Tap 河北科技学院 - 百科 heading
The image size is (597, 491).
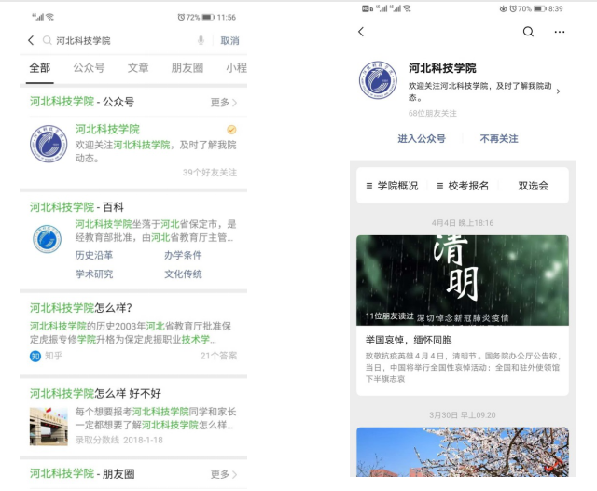pyautogui.click(x=76, y=207)
